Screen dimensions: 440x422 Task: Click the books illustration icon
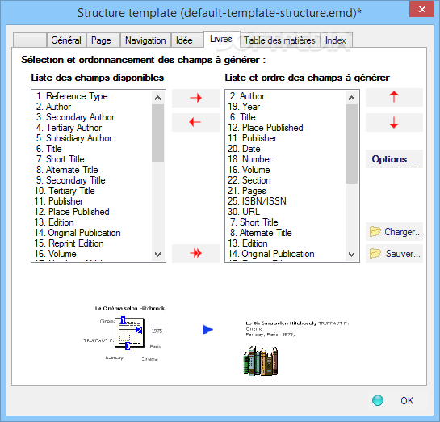coord(261,361)
